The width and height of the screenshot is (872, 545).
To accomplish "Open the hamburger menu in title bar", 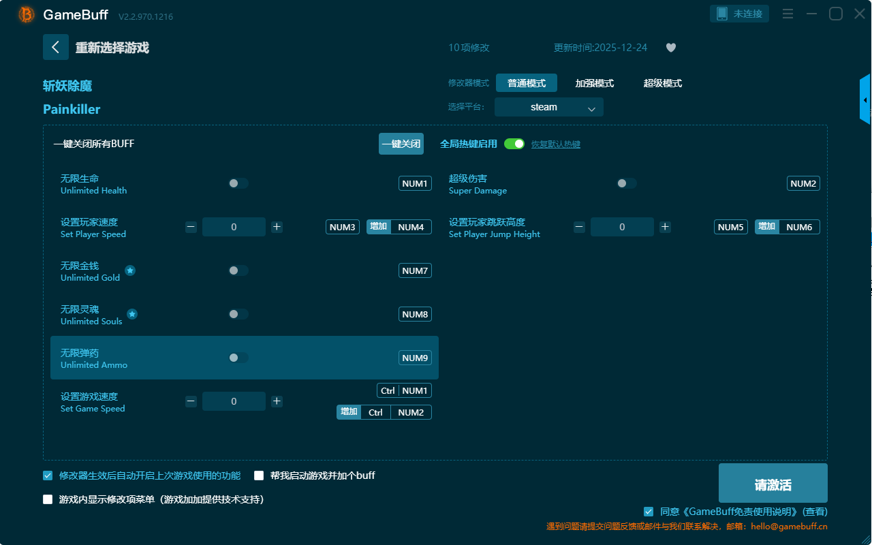I will (788, 14).
